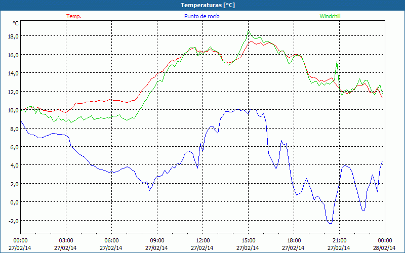Click the '18,0' y-axis value
Viewport: 405px width, 253px height.
(x=13, y=36)
